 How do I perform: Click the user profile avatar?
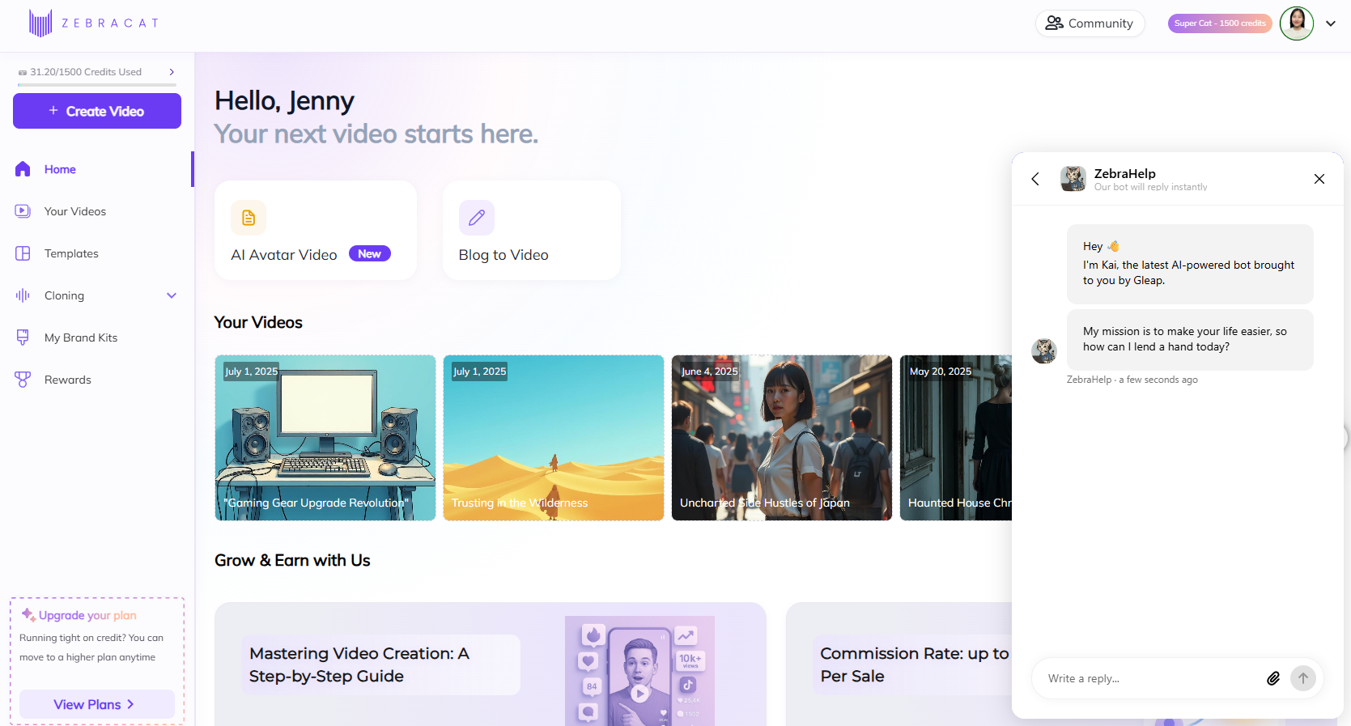click(x=1297, y=23)
